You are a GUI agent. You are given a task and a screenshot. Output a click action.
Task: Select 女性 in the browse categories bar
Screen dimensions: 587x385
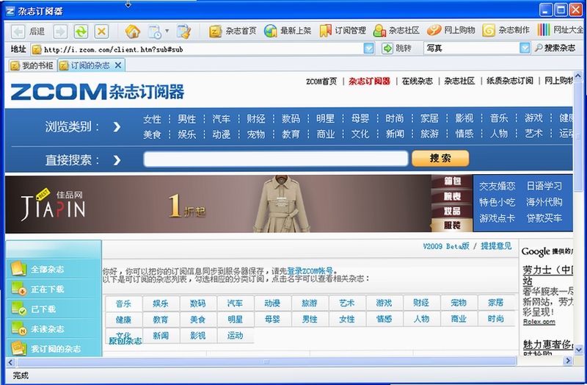152,119
